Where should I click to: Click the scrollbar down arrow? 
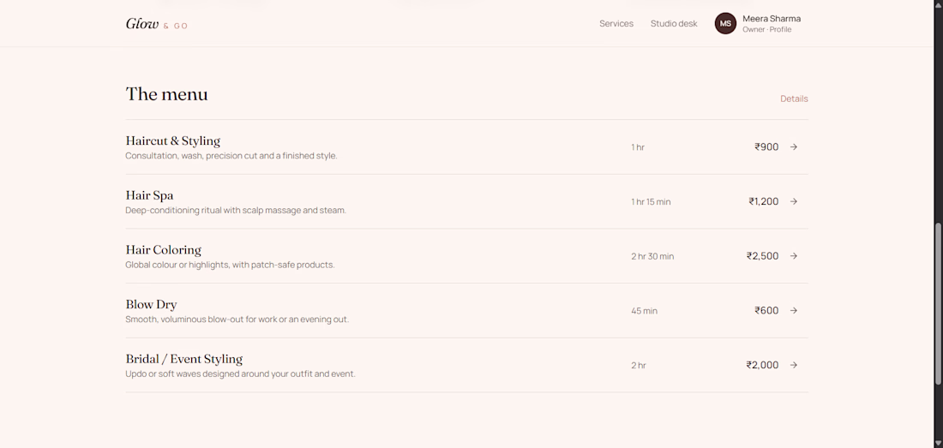click(x=938, y=443)
